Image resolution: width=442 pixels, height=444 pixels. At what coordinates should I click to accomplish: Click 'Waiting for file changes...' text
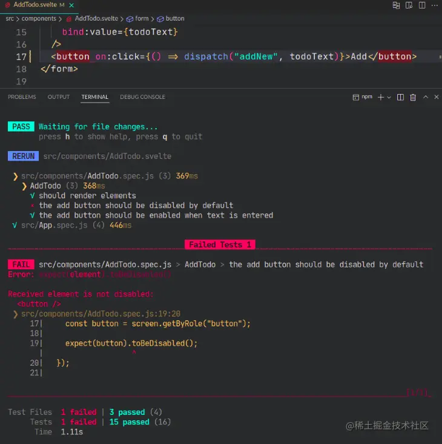click(x=98, y=127)
